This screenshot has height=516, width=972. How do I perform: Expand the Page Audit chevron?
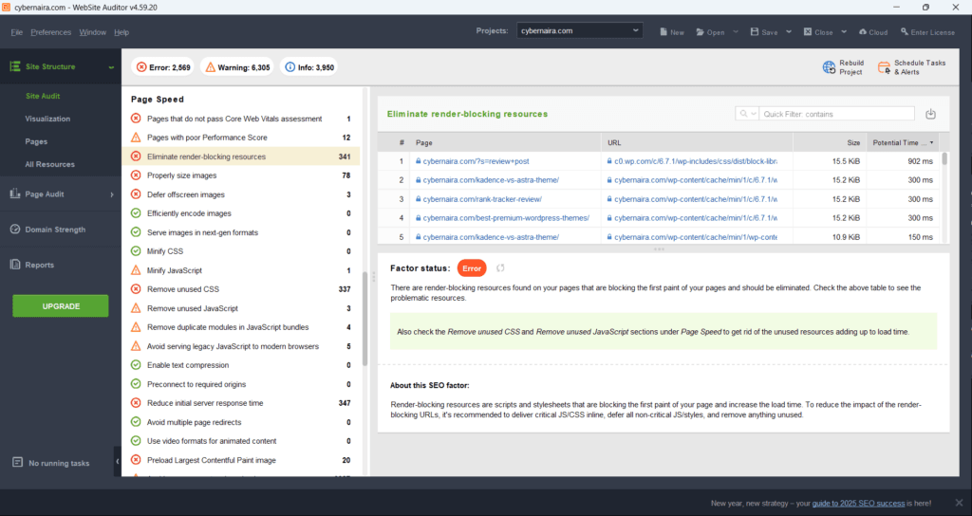(112, 194)
